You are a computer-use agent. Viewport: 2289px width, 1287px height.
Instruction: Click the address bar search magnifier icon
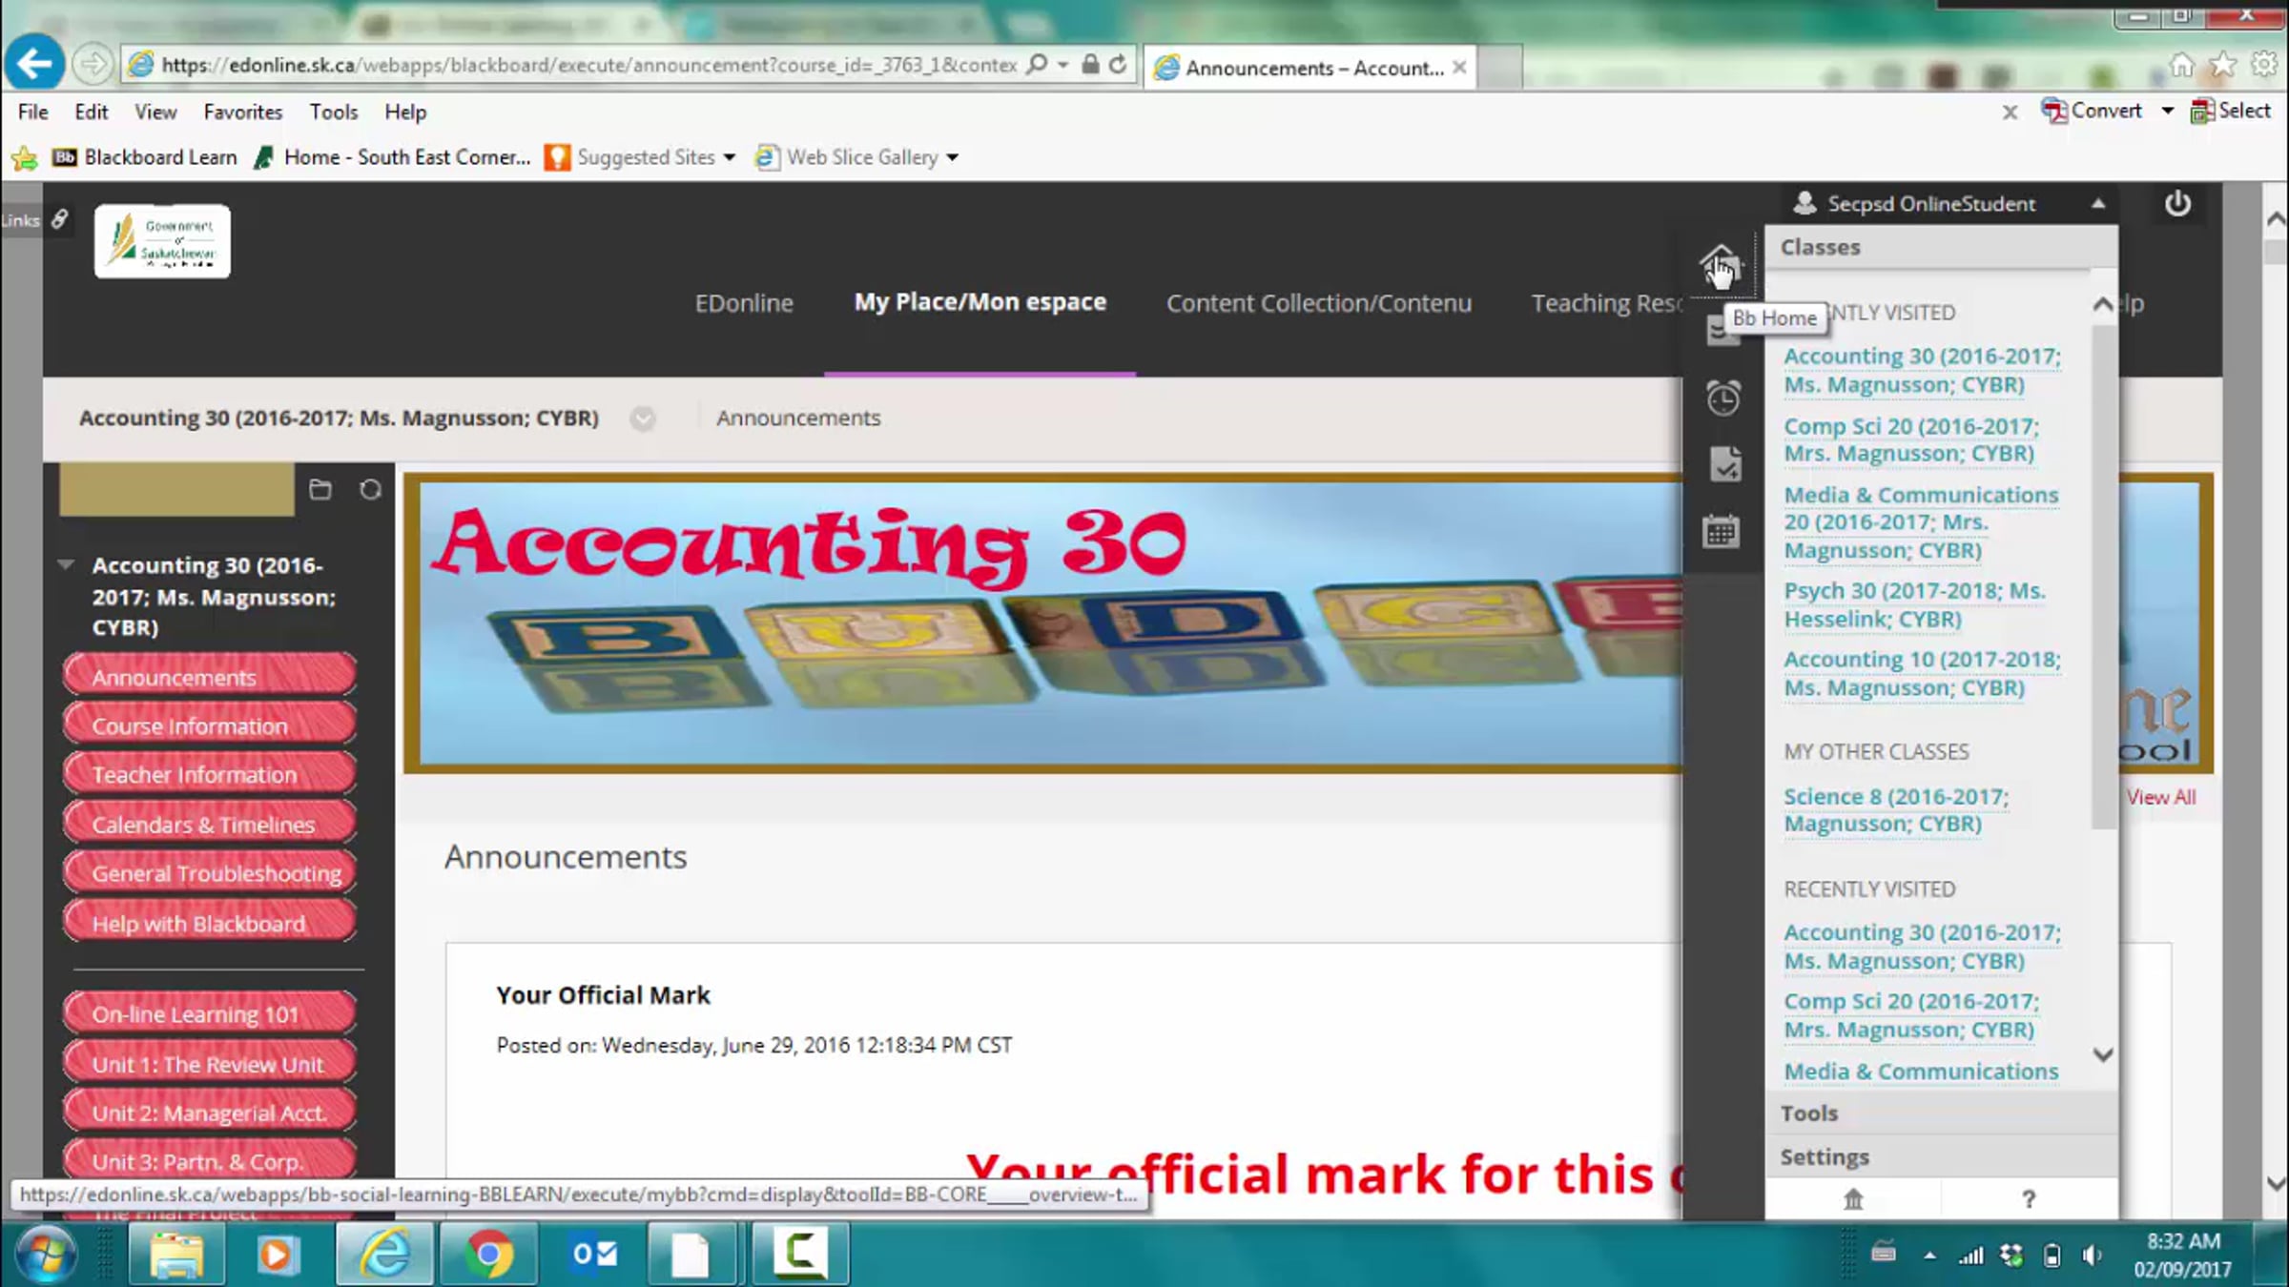[1037, 64]
